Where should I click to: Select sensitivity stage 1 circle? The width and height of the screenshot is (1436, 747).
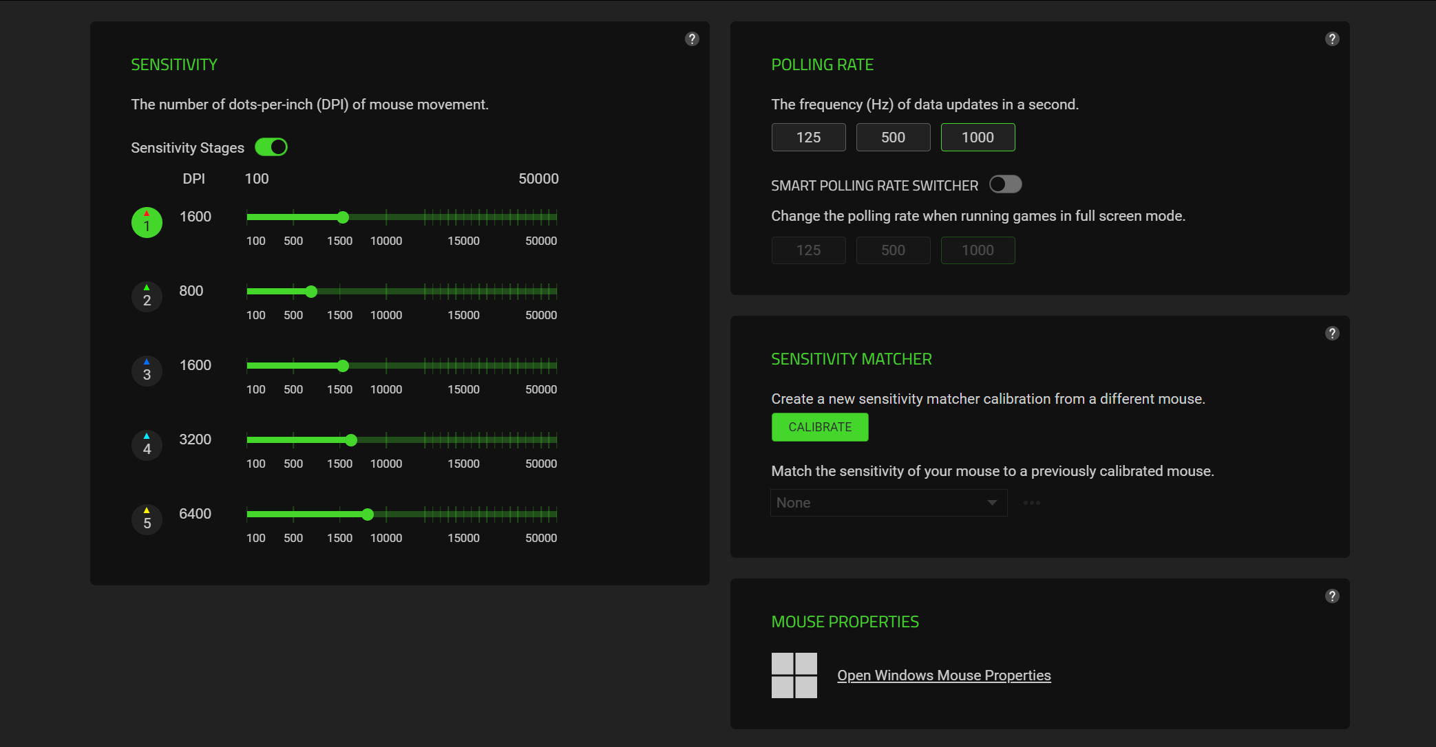click(147, 222)
